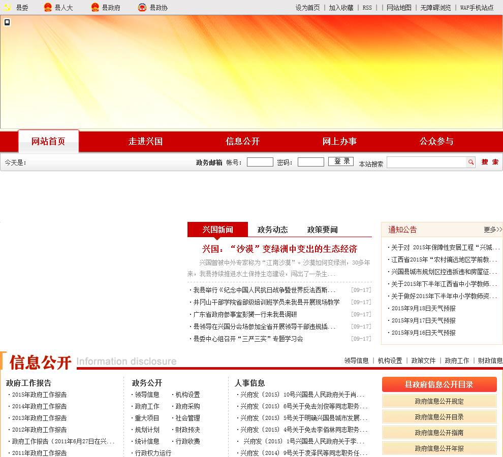Click 机构设置 in the 信息公开 header links
503x457 pixels.
click(390, 361)
